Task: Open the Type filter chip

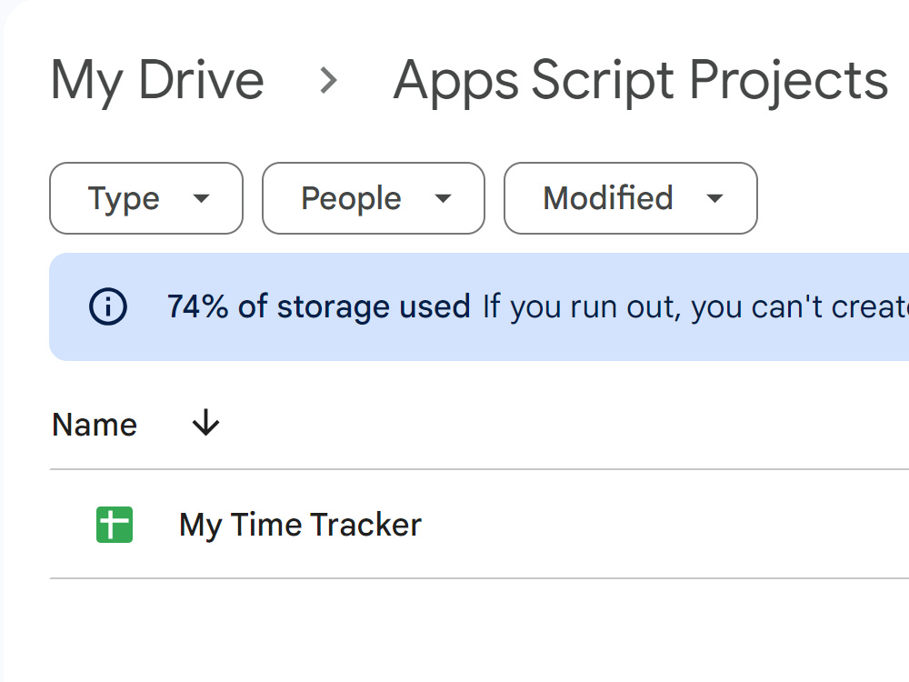Action: (146, 198)
